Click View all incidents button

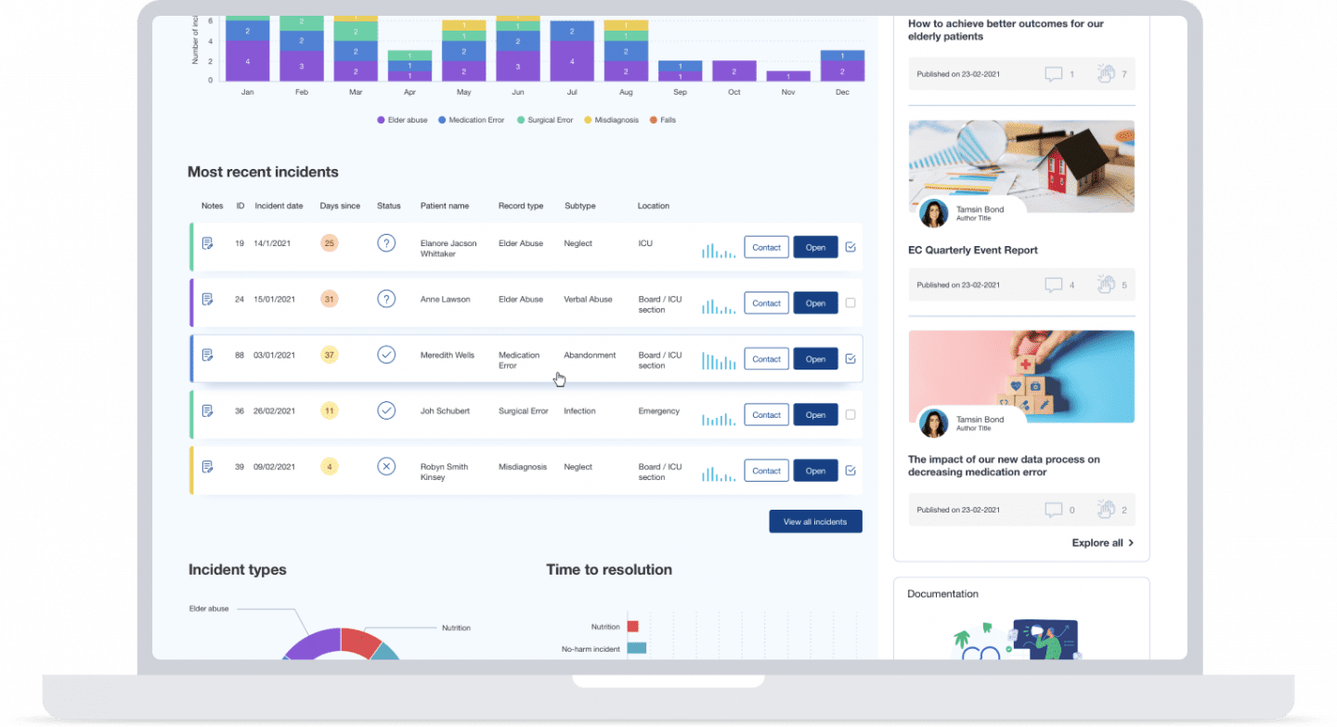click(815, 522)
